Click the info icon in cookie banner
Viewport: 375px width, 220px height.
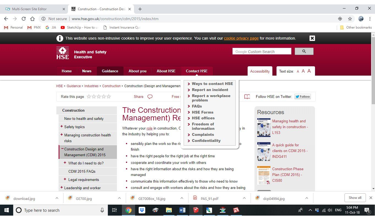tap(60, 38)
